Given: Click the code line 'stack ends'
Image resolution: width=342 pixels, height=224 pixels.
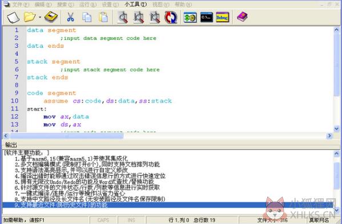Looking at the screenshot, I should coord(47,78).
